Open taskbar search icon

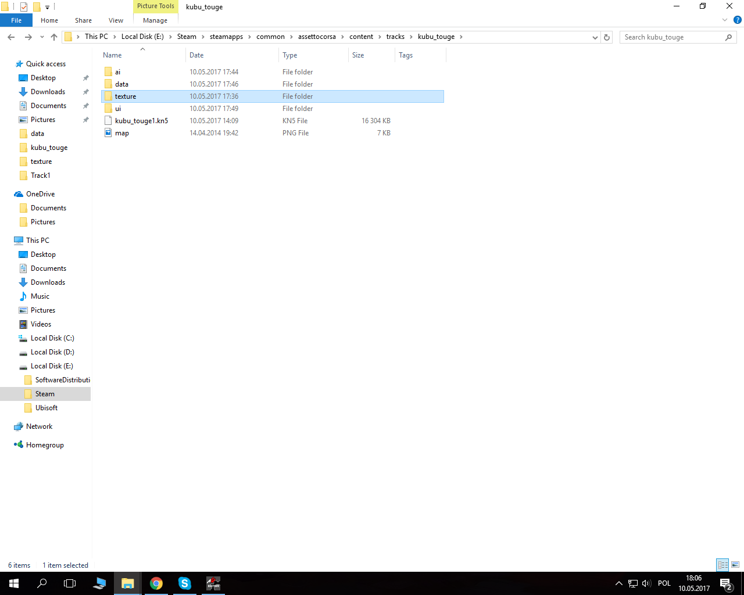[42, 583]
